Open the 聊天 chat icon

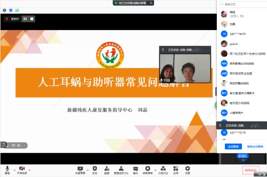(136, 170)
